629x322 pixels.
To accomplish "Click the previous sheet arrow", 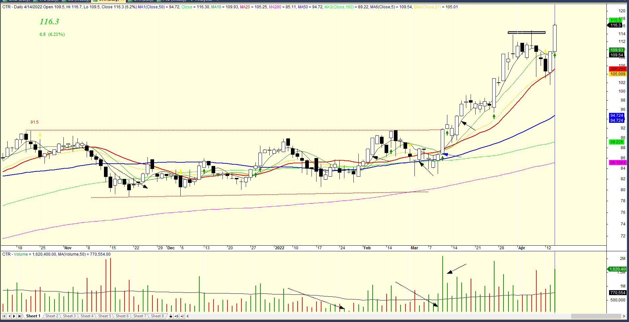I will tap(9, 316).
